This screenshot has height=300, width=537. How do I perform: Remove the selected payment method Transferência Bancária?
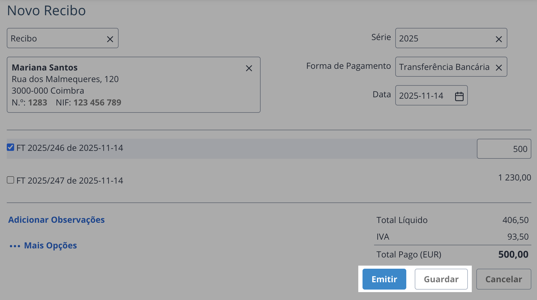coord(499,67)
